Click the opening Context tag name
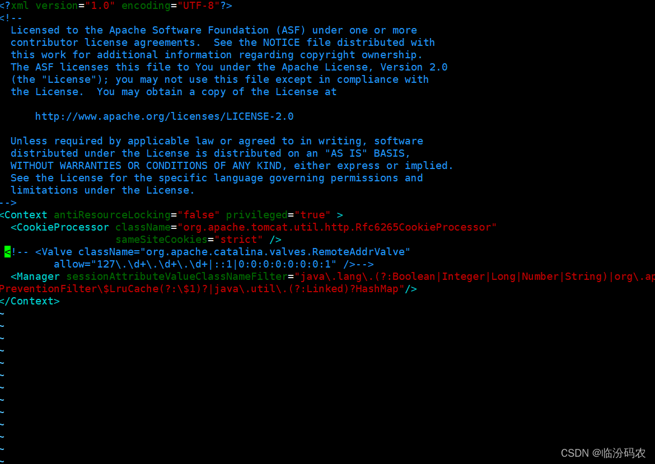655x464 pixels. (26, 215)
